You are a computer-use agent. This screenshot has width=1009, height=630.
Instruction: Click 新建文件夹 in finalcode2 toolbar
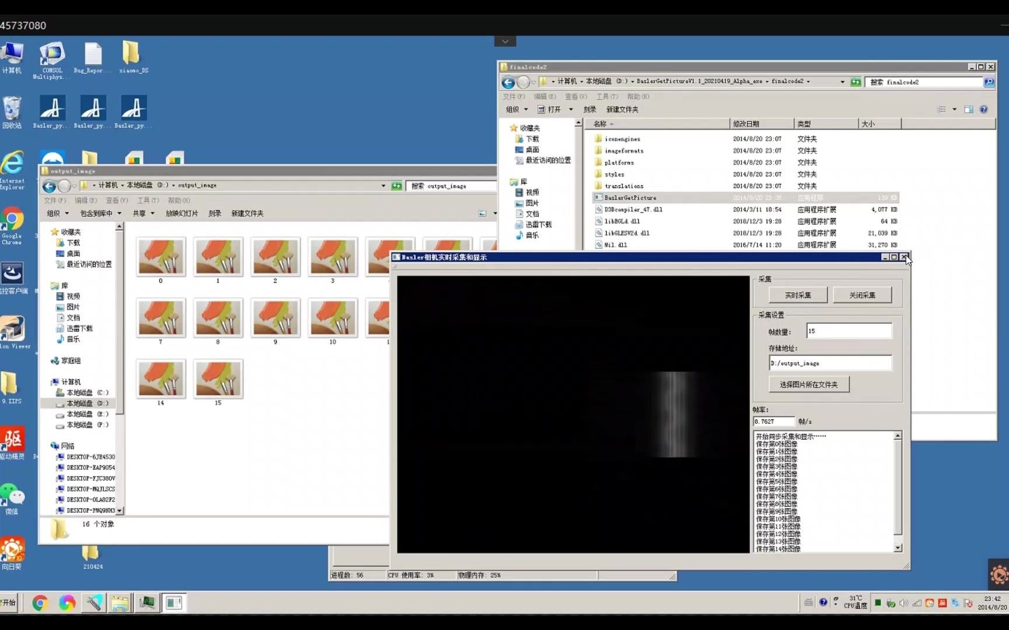pyautogui.click(x=622, y=110)
